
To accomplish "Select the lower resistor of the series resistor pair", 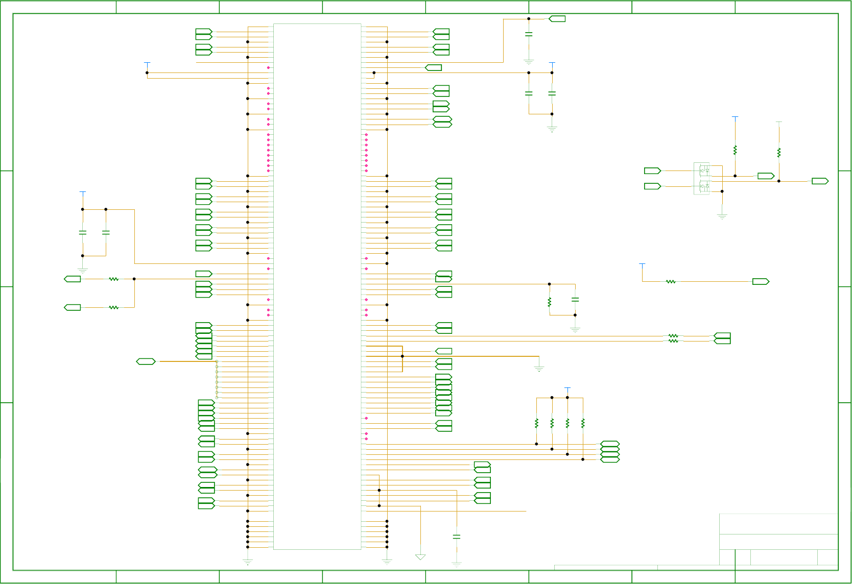I will tap(673, 341).
